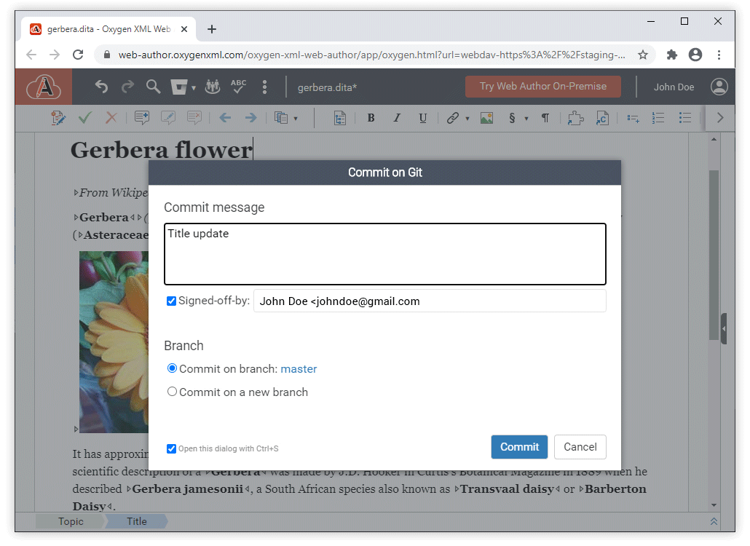Screen dimensions: 750x546
Task: Reload the browser page
Action: (78, 55)
